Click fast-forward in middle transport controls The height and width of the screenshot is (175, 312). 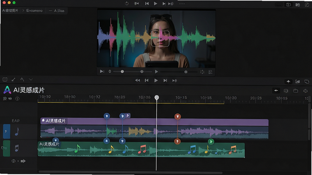click(174, 81)
